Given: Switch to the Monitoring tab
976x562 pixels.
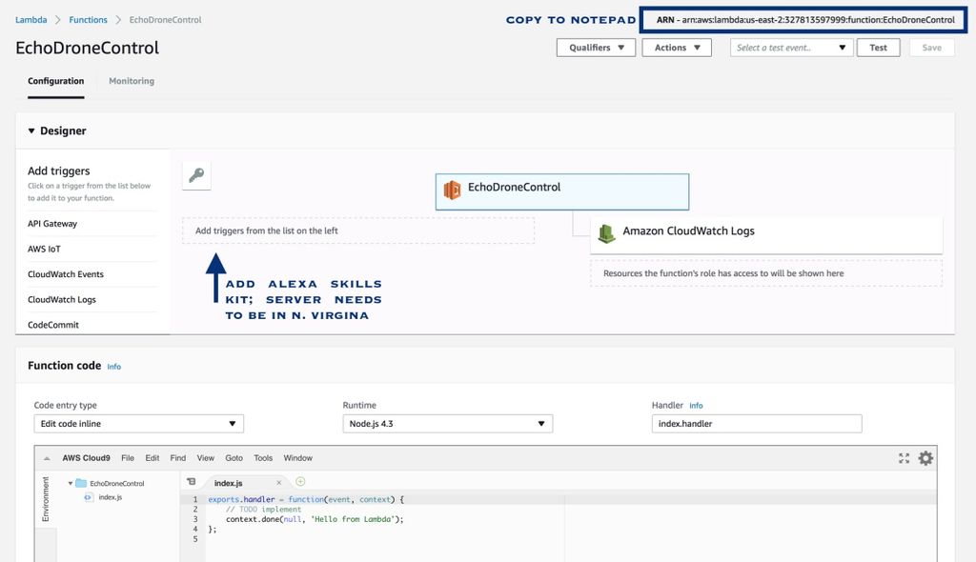Looking at the screenshot, I should point(132,81).
